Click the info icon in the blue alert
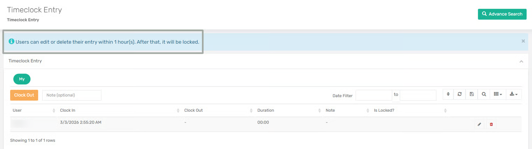The image size is (532, 149). 11,42
